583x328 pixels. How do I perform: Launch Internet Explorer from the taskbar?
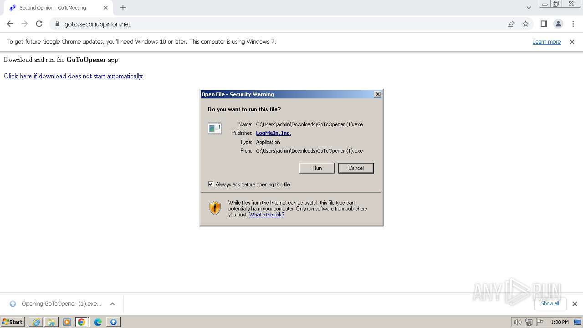(x=36, y=322)
